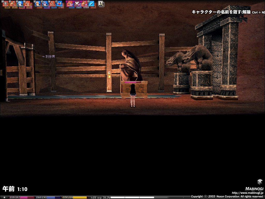The height and width of the screenshot is (199, 265).
Task: Switch hotkey set with the swap icon
Action: click(x=101, y=4)
